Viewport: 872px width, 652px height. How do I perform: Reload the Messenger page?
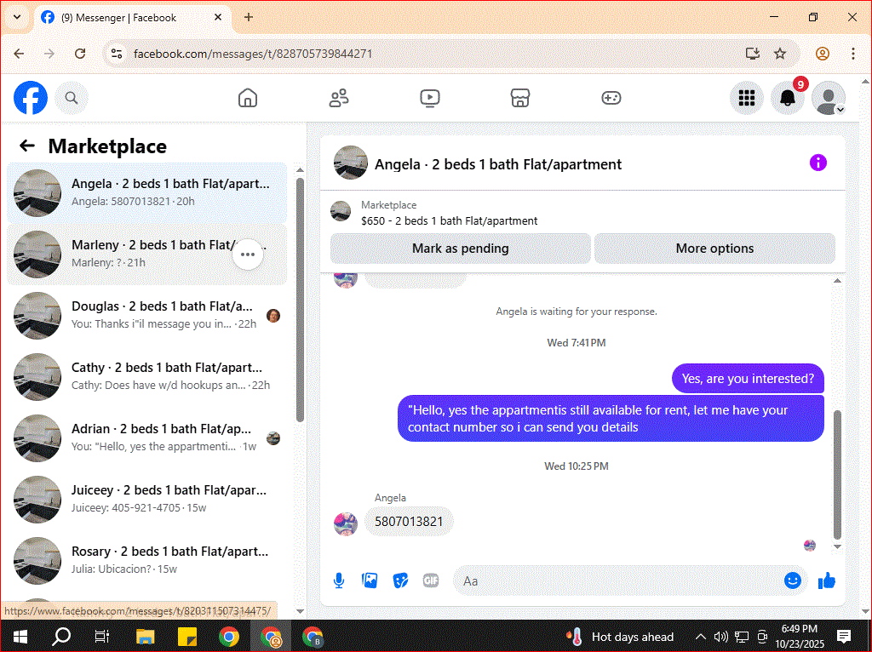(80, 54)
